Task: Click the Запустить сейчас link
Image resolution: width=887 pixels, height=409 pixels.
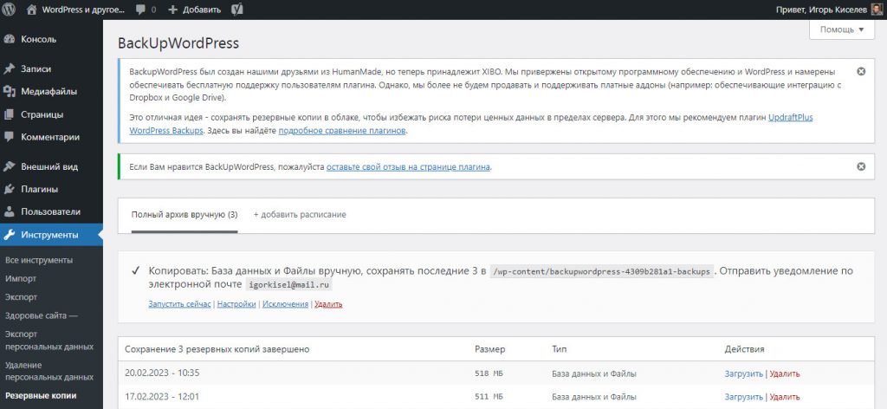Action: point(179,304)
